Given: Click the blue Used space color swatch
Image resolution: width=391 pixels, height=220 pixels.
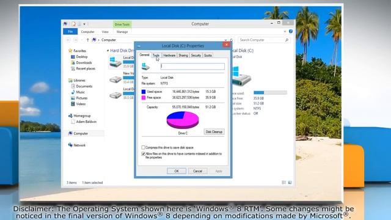Looking at the screenshot, I should [144, 92].
